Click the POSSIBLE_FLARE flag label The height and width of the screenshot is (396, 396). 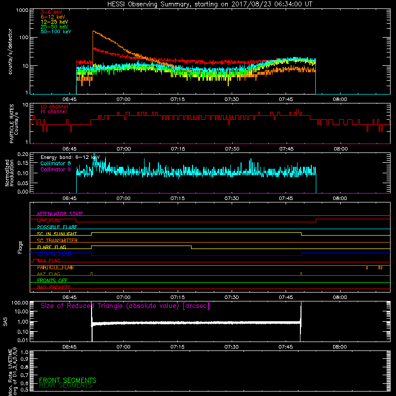[x=57, y=227]
